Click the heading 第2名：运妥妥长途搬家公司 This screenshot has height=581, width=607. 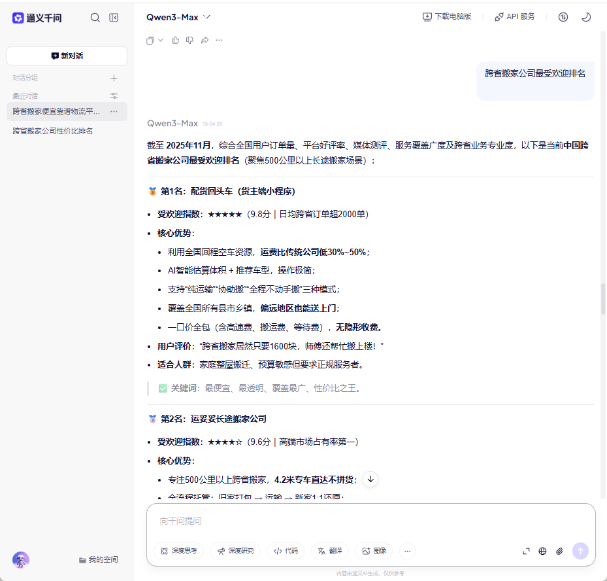point(213,419)
